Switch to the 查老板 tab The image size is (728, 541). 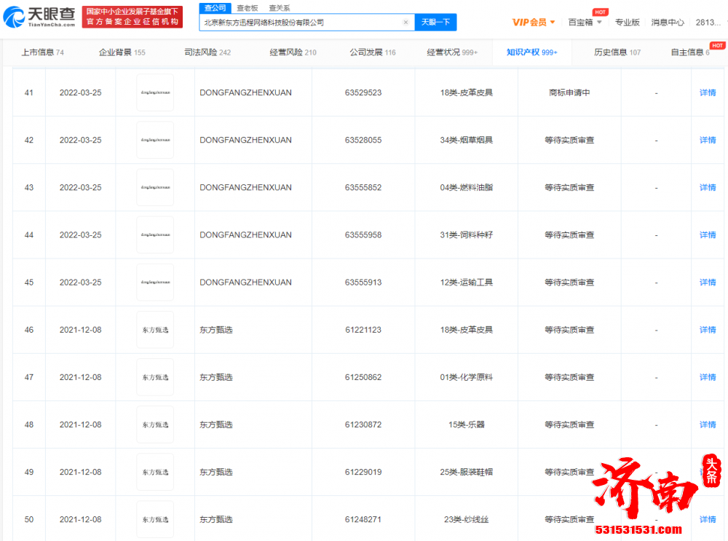248,8
